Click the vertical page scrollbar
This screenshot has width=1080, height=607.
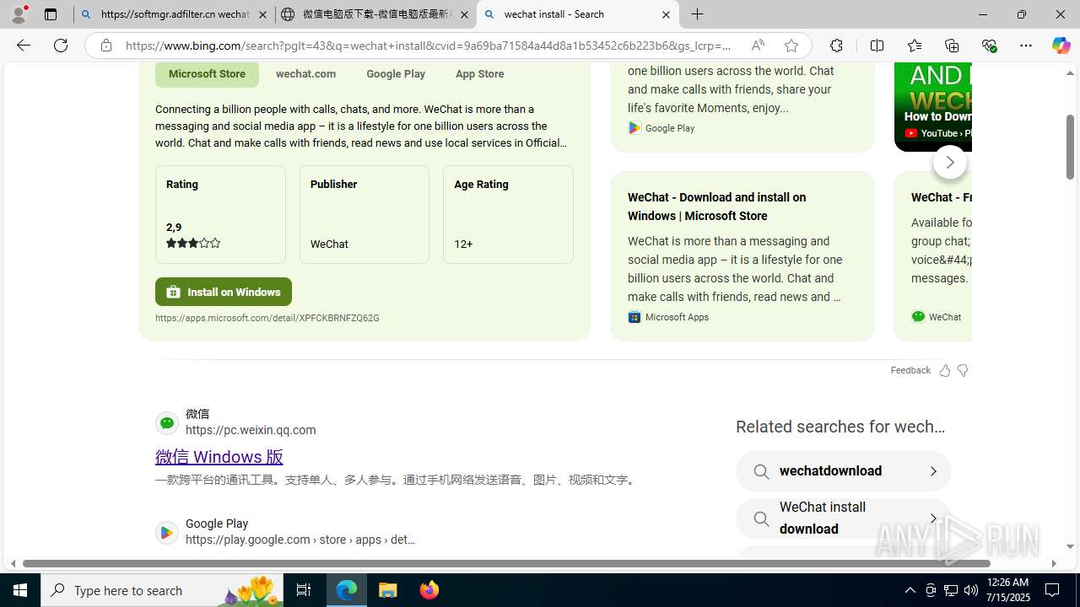(x=1070, y=147)
